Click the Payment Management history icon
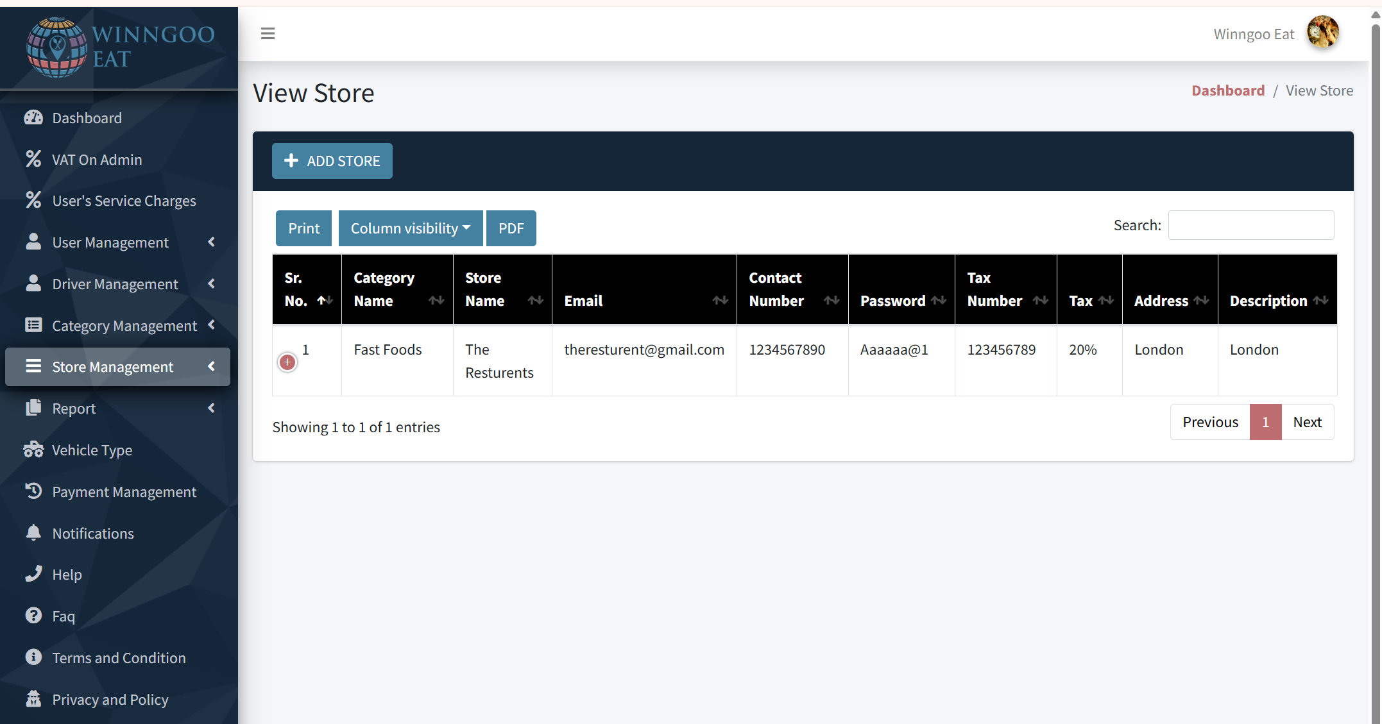1382x724 pixels. click(33, 491)
